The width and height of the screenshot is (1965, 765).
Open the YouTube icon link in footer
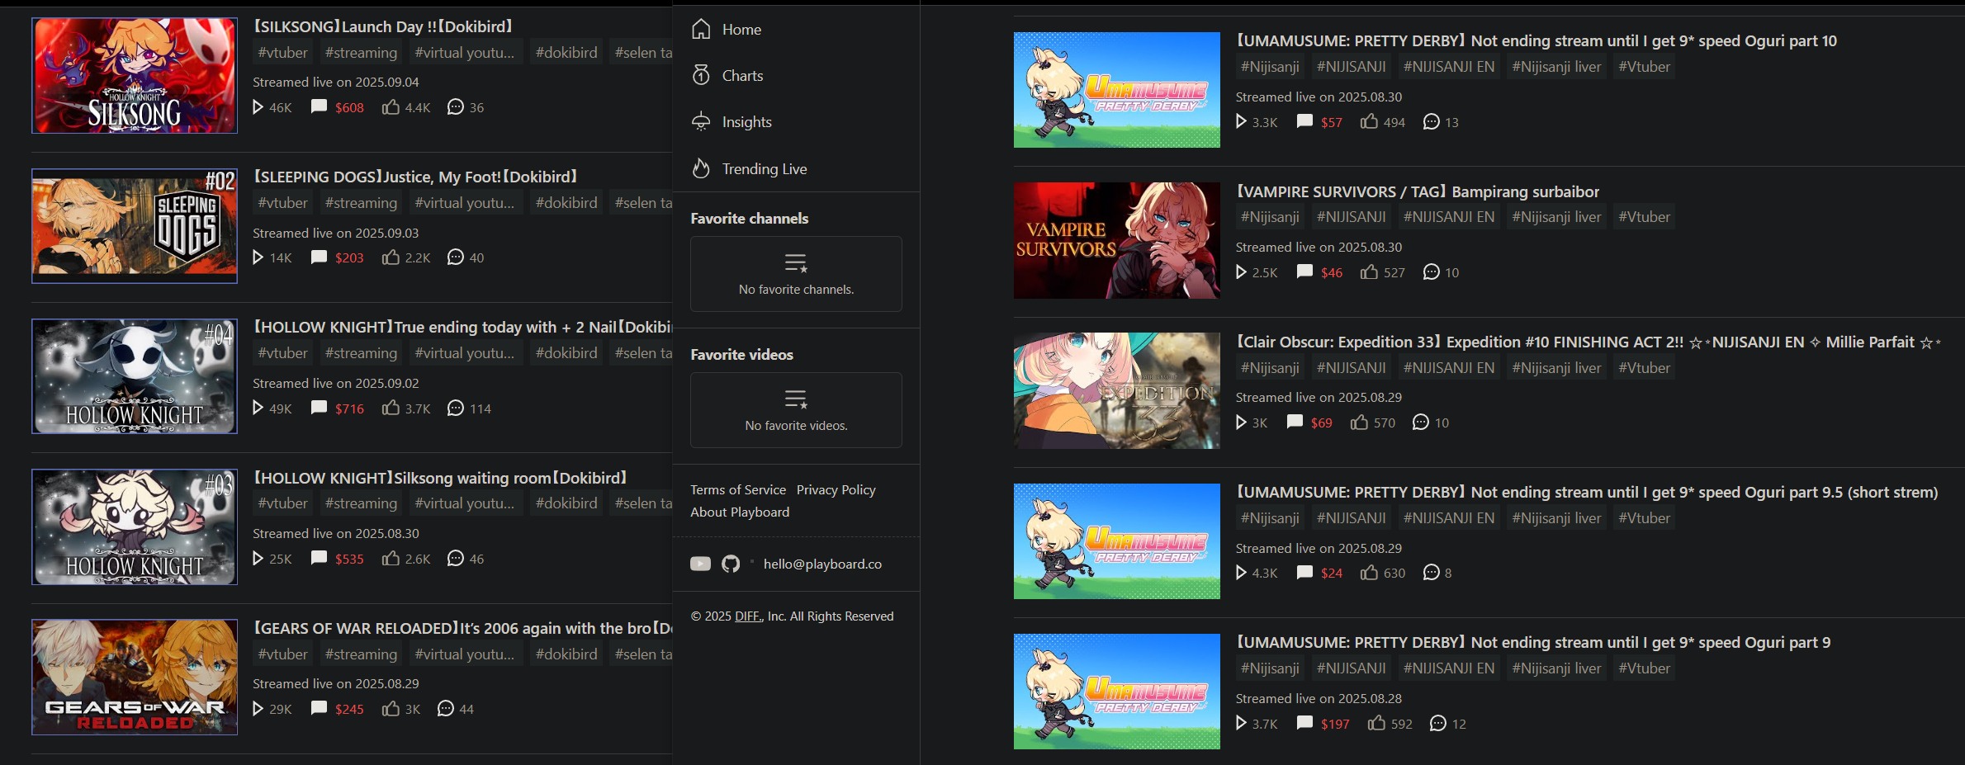coord(700,564)
